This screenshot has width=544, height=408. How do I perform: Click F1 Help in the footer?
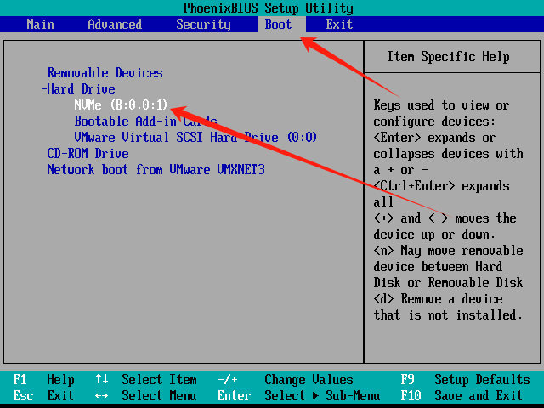tap(43, 380)
